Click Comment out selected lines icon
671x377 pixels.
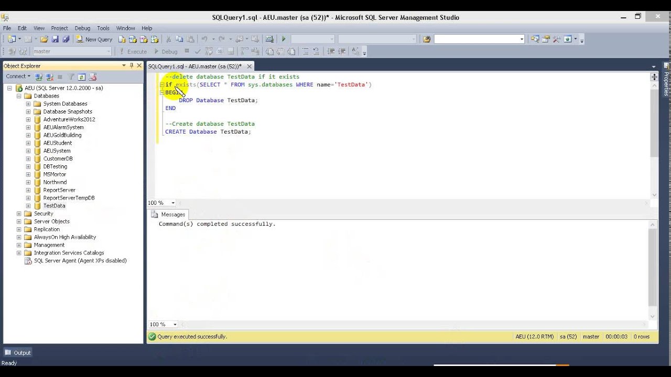click(x=305, y=51)
